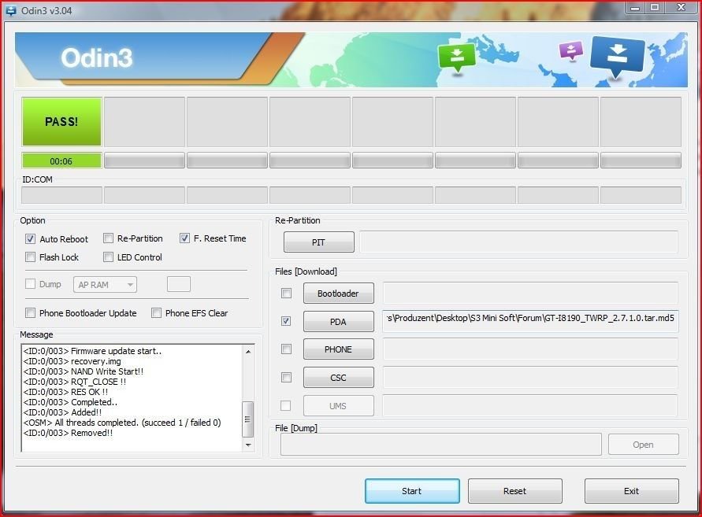The image size is (702, 517).
Task: Enable the LED Control checkbox
Action: click(x=108, y=257)
